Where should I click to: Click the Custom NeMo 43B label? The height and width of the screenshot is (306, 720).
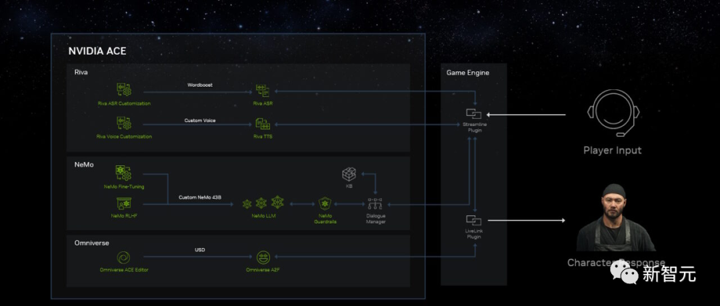click(200, 198)
